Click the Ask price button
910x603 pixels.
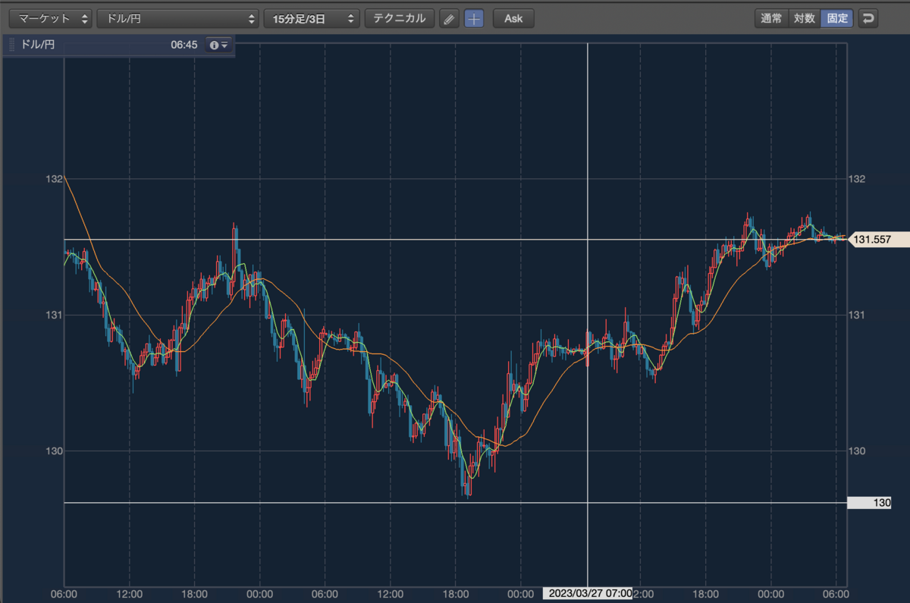pos(513,19)
